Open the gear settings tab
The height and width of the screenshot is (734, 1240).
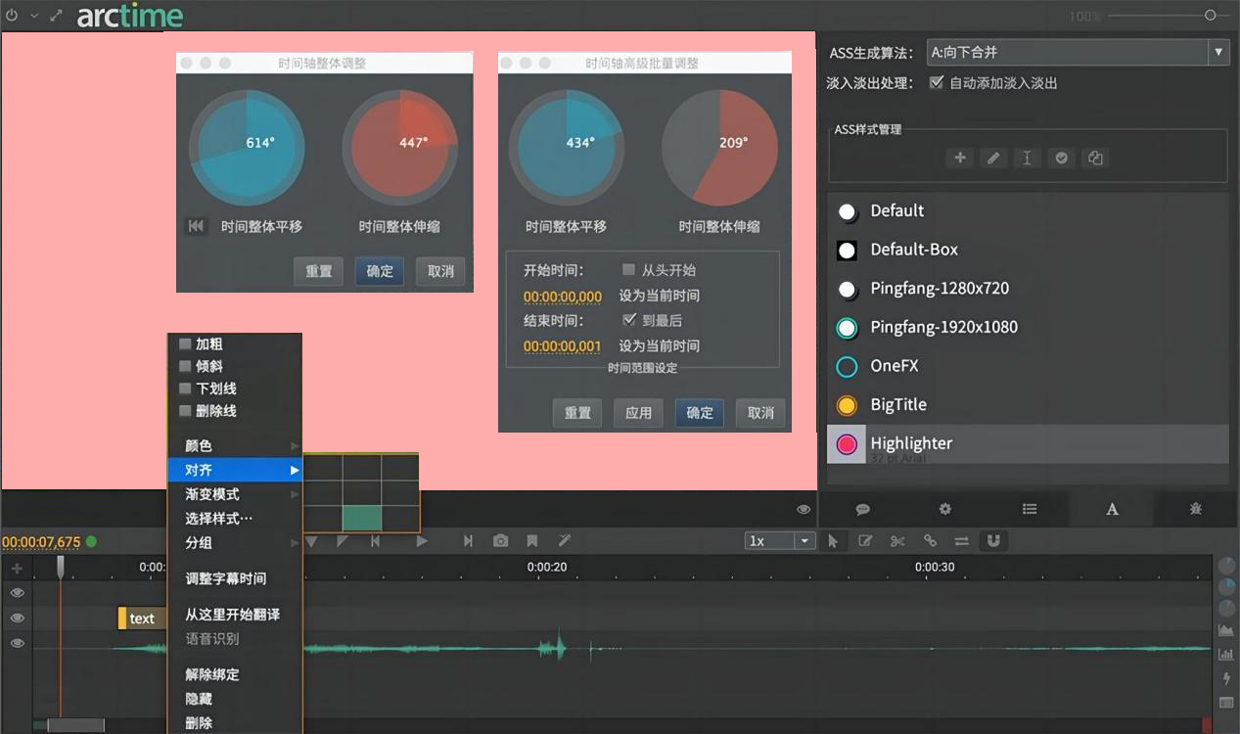tap(945, 509)
